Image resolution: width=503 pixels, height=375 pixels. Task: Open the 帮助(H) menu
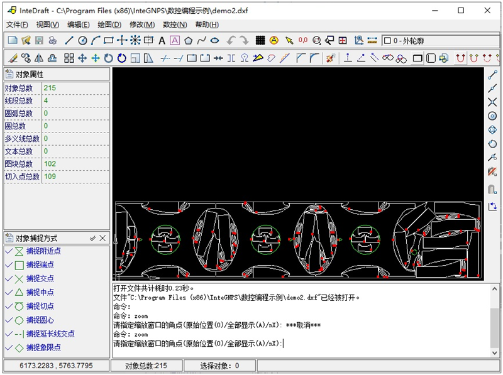(x=207, y=24)
